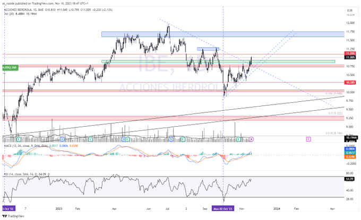Click the TradingView logo in the footer

13,216
